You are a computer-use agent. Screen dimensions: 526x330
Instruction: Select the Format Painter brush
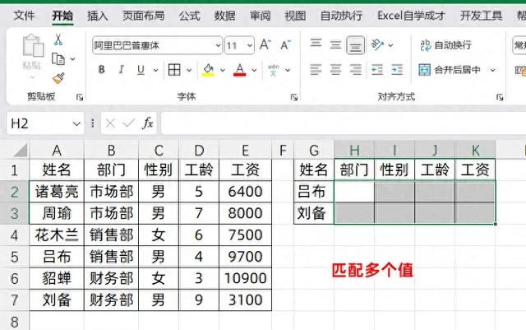pyautogui.click(x=58, y=78)
